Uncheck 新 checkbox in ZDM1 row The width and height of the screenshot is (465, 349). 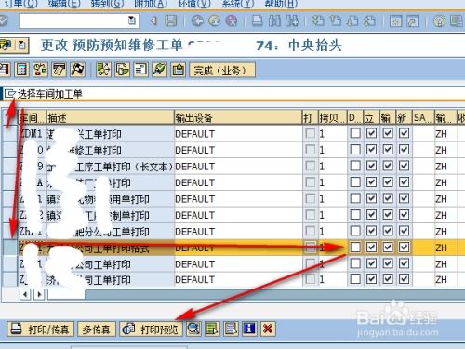404,133
